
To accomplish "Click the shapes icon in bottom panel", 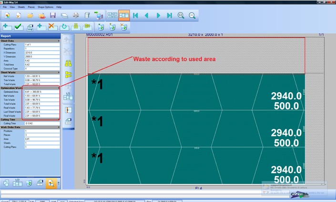I will tap(6, 183).
